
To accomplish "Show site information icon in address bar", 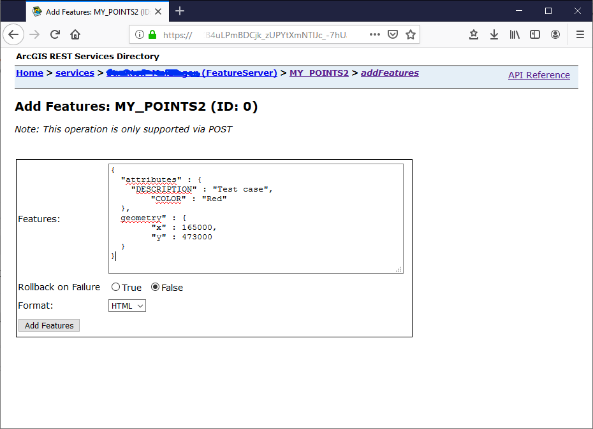I will pos(140,35).
